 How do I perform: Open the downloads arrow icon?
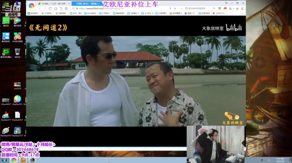click(237, 8)
